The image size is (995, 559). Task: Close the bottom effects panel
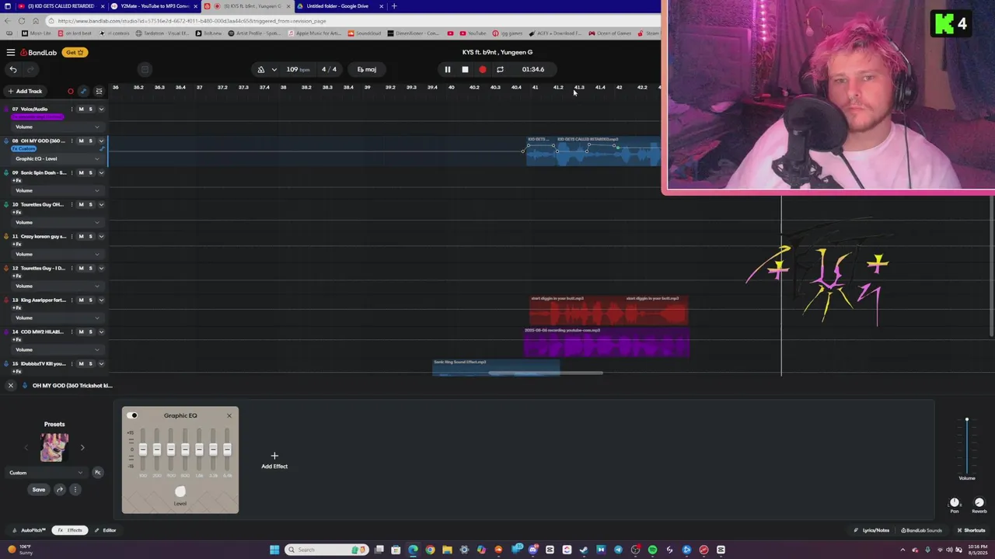(x=11, y=385)
